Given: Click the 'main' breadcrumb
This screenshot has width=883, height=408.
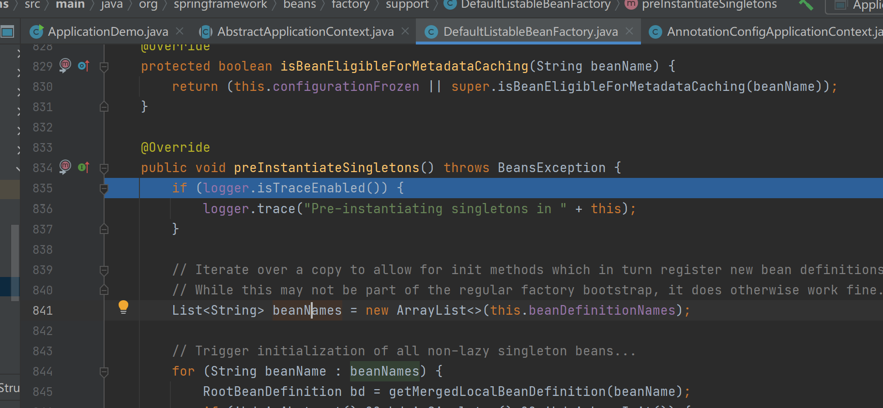Looking at the screenshot, I should [x=70, y=4].
